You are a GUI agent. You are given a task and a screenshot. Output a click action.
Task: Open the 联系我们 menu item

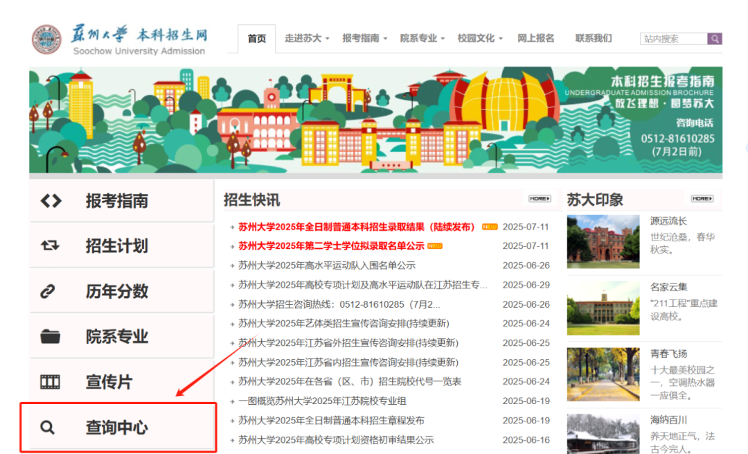click(594, 38)
